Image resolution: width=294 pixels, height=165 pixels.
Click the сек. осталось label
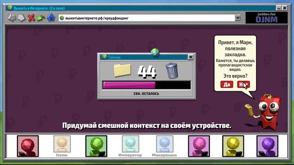pos(146,93)
